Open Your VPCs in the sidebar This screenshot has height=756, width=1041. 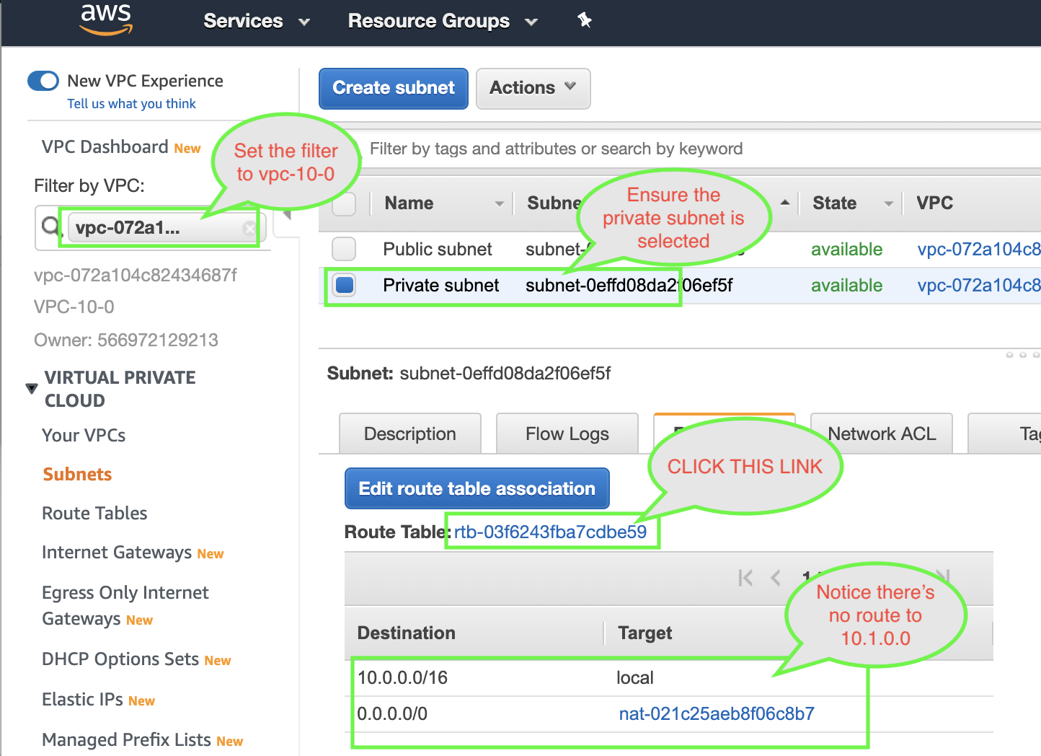pyautogui.click(x=84, y=435)
